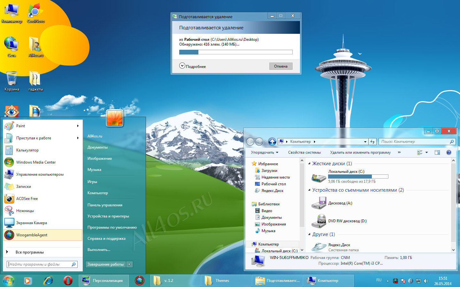460x287 pixels.
Task: Click the forward arrow in Explorer
Action: coord(259,142)
